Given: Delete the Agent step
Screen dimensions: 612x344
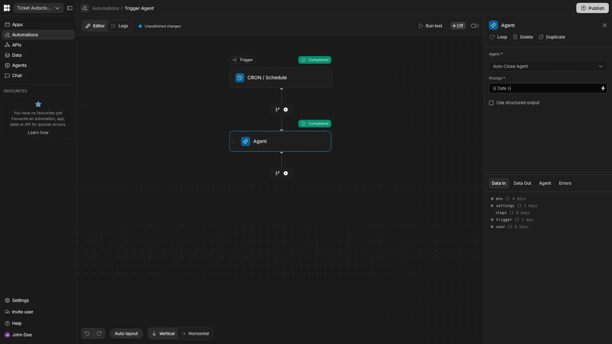Looking at the screenshot, I should (523, 37).
